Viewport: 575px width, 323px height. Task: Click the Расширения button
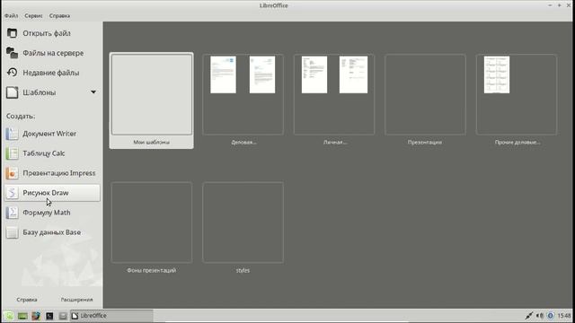coord(76,300)
